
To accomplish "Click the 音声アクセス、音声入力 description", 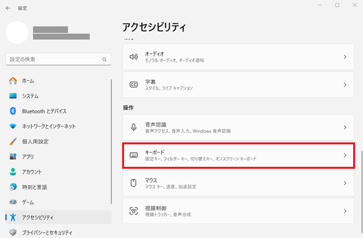I will [187, 131].
